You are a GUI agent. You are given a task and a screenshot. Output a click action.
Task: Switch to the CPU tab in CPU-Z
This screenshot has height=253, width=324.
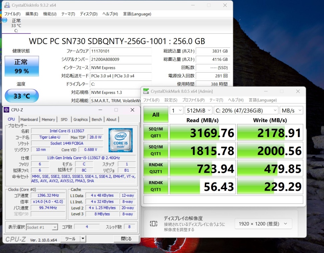[x=11, y=119]
